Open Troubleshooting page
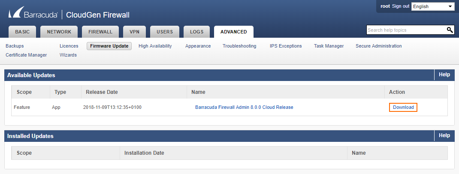The image size is (459, 174). (x=239, y=46)
